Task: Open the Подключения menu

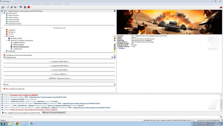Action: tap(5, 4)
